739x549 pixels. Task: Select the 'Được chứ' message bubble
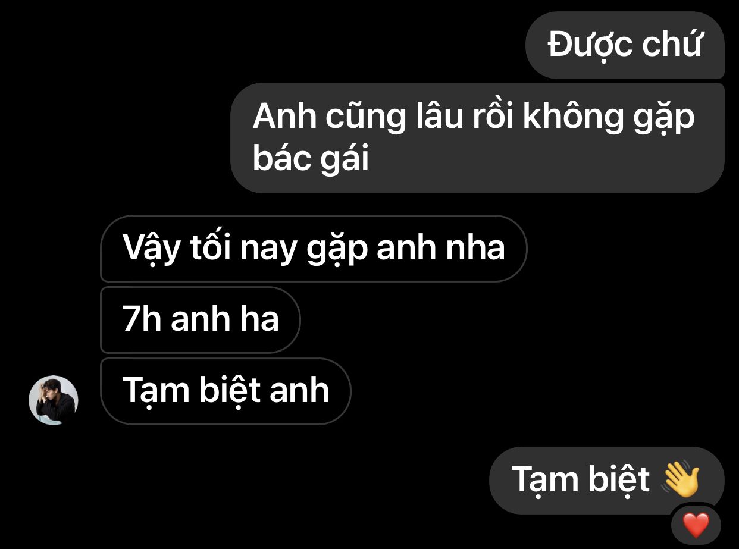(625, 45)
